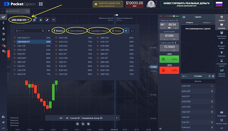Select the Акции category tab

pyautogui.click(x=117, y=30)
